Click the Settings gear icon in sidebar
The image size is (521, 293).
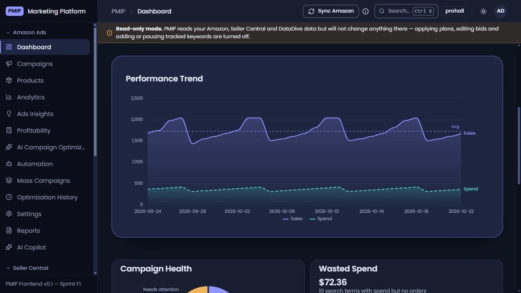click(x=9, y=214)
